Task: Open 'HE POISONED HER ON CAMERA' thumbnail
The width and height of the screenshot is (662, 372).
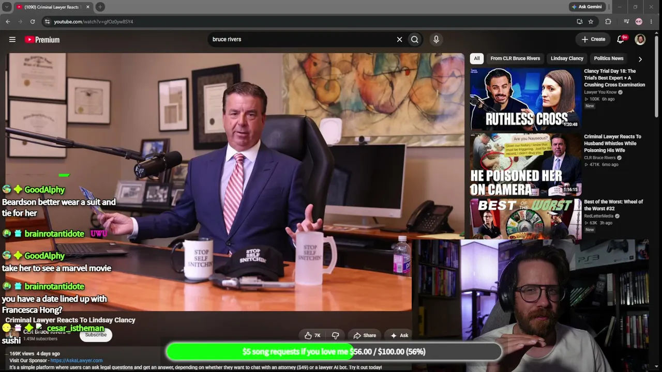Action: tap(525, 164)
